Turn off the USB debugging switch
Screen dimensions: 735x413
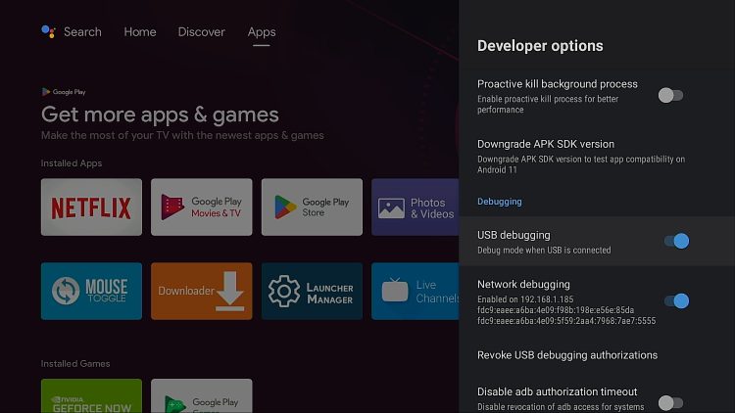[x=676, y=241]
